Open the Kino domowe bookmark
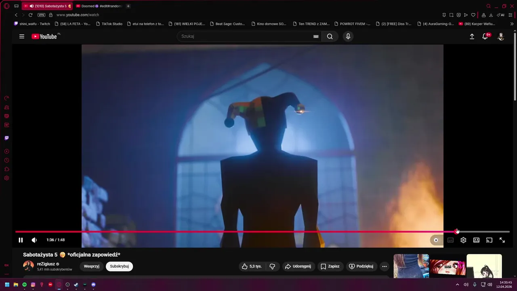Image resolution: width=517 pixels, height=291 pixels. pyautogui.click(x=269, y=24)
